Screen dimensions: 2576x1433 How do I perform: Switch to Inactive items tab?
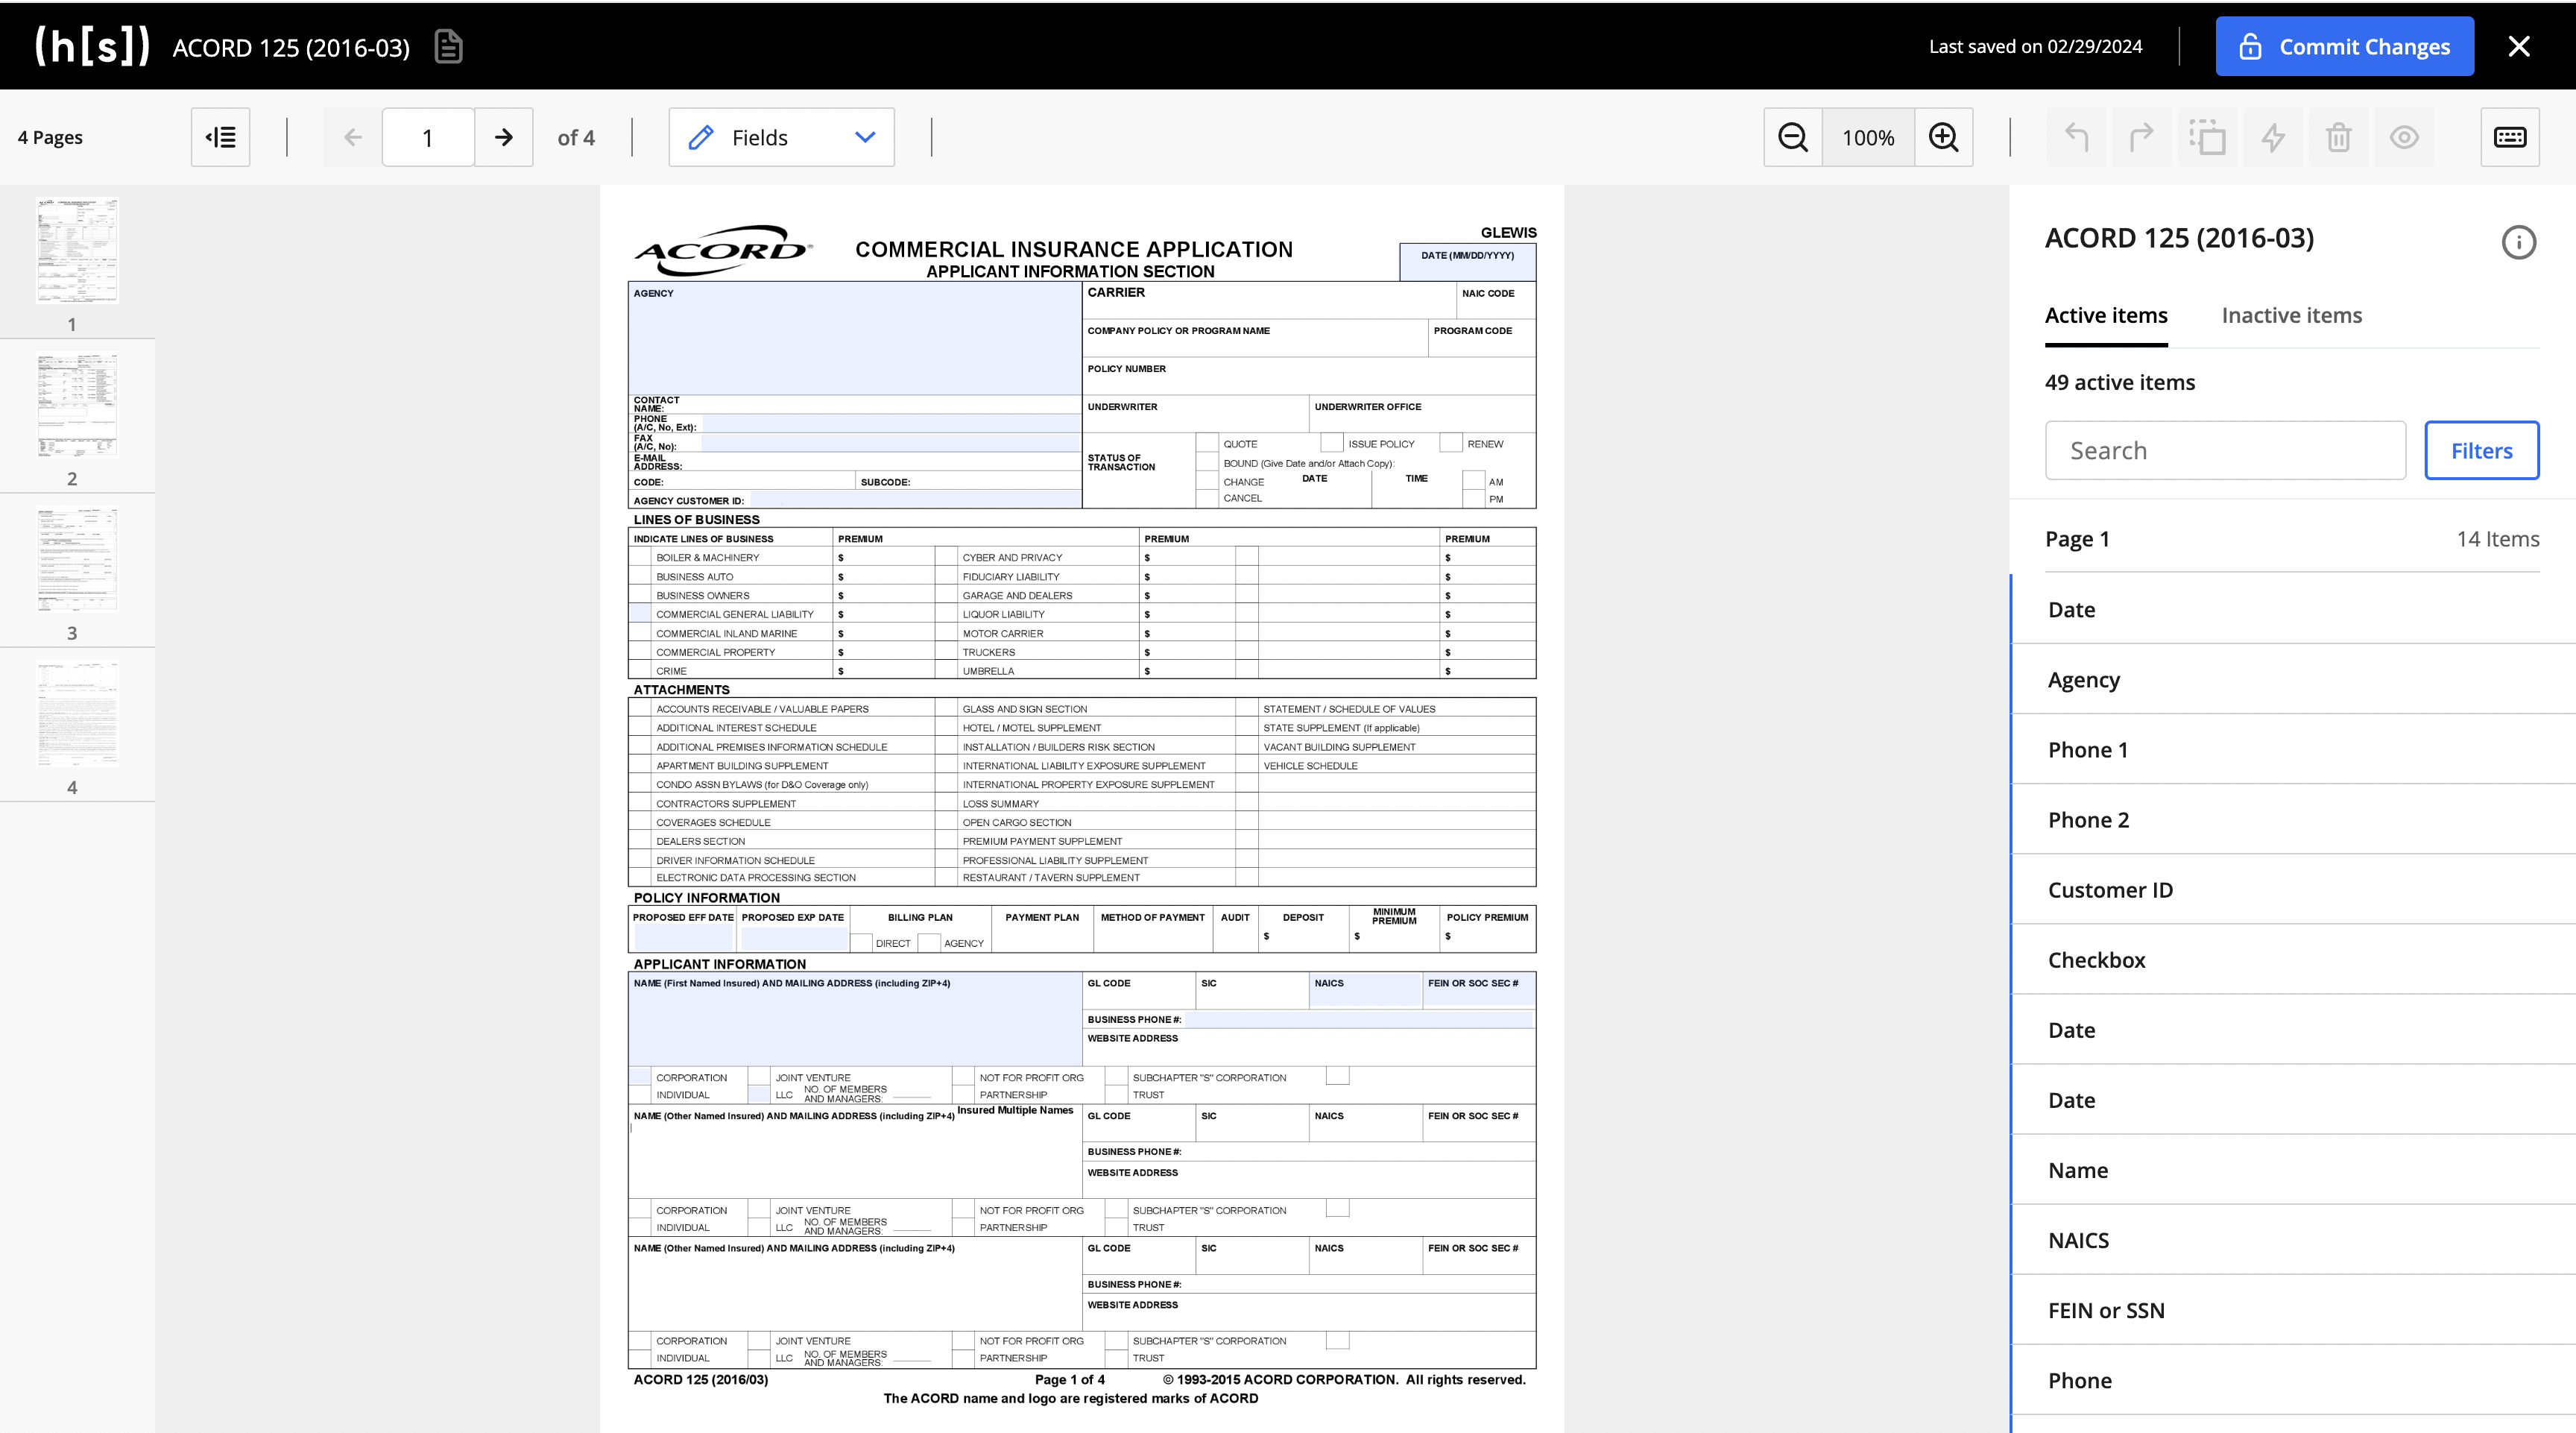click(x=2291, y=316)
